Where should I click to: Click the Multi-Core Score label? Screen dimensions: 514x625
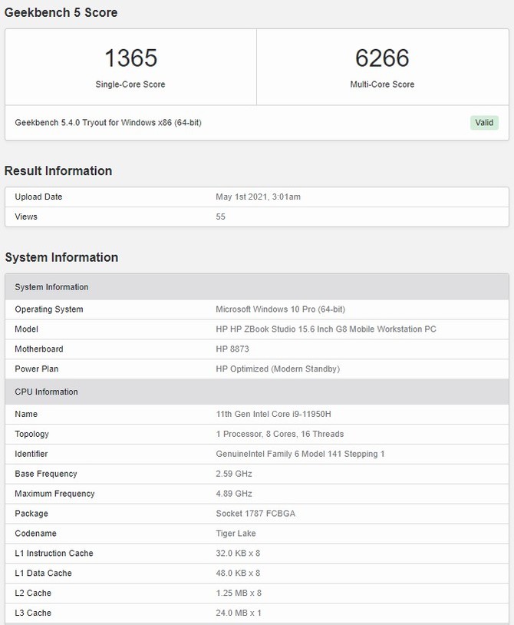[382, 84]
